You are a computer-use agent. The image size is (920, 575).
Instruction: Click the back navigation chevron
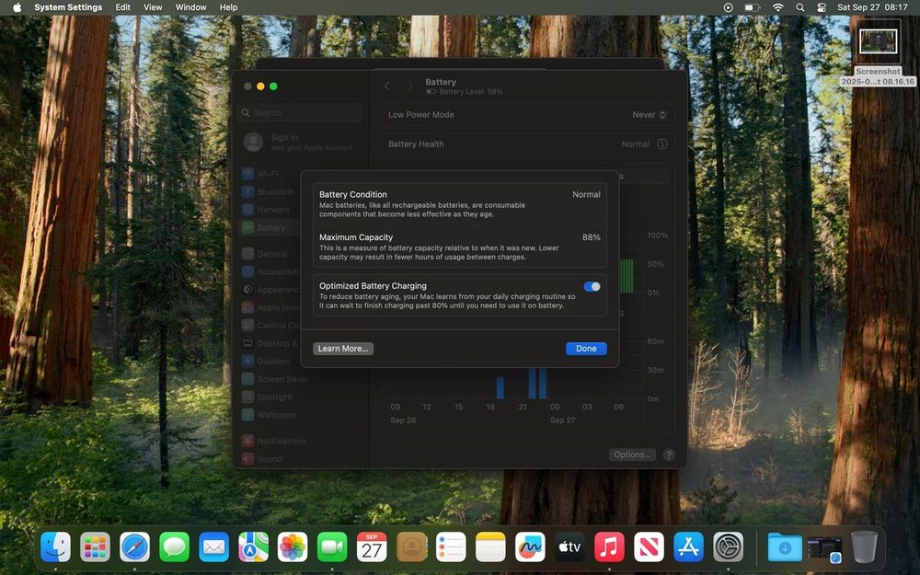click(x=387, y=86)
